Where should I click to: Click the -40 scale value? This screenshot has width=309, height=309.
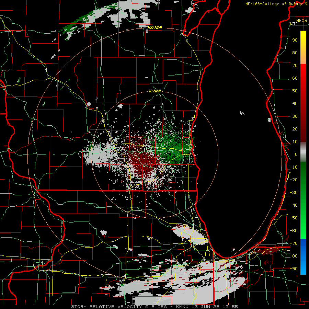tap(294, 205)
